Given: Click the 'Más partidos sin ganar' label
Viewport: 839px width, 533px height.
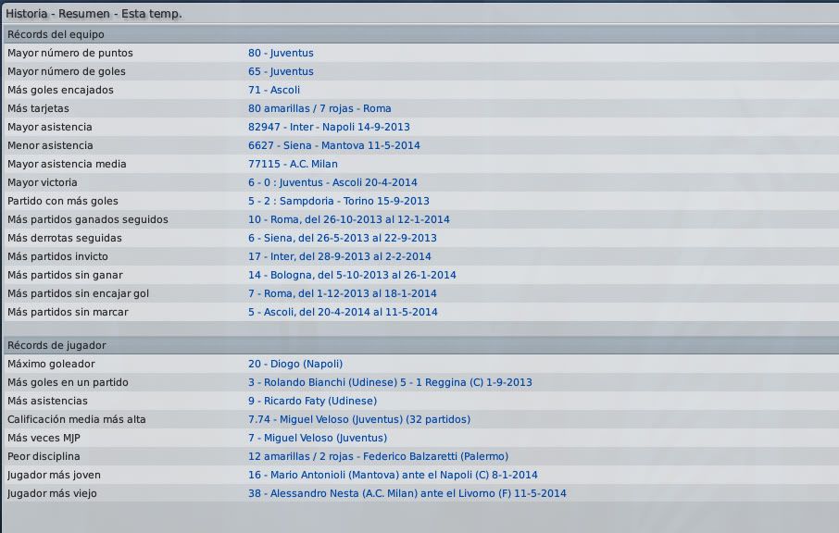Looking at the screenshot, I should [x=65, y=276].
